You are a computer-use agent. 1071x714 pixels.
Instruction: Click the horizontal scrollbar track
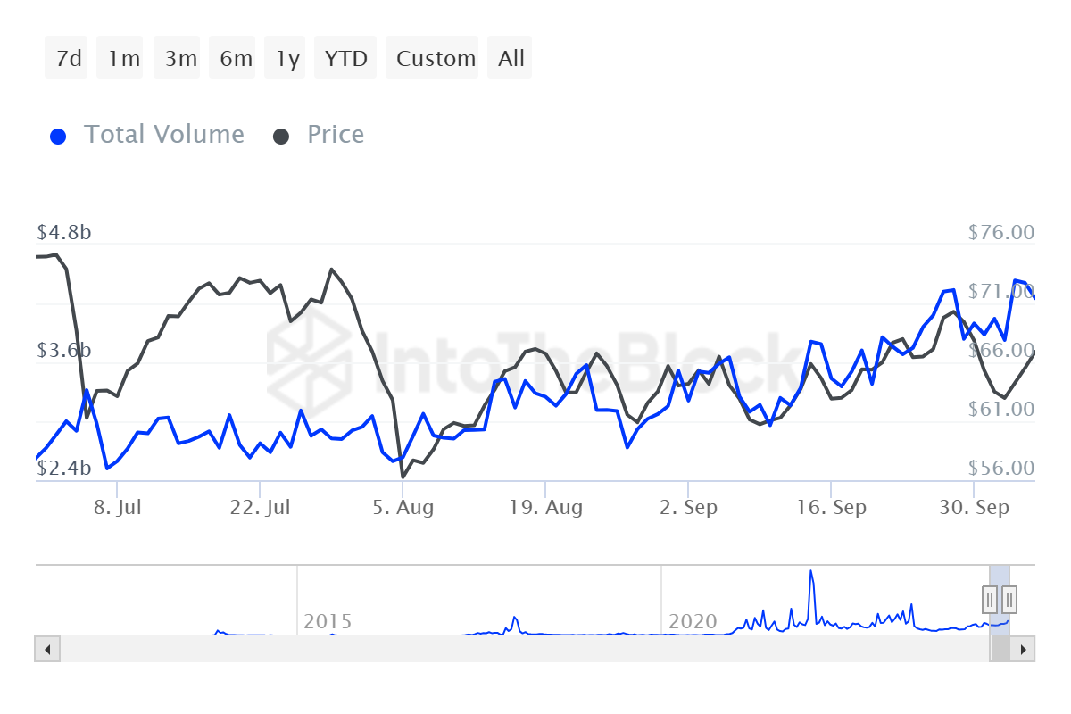point(535,650)
